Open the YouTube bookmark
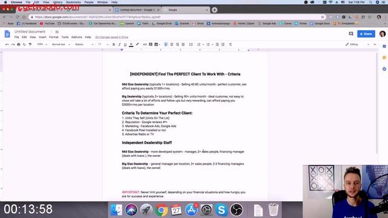 point(47,24)
